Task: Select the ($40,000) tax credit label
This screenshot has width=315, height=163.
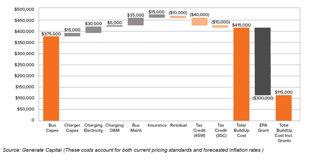Action: (x=199, y=14)
